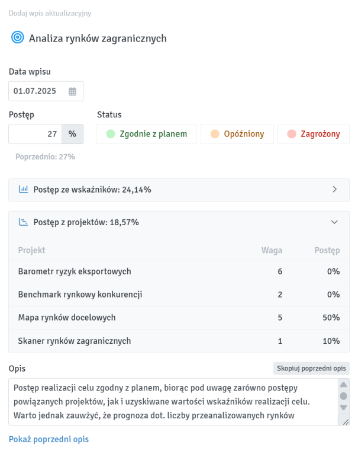The image size is (355, 451).
Task: Click the Postęp percentage input field
Action: (x=35, y=134)
